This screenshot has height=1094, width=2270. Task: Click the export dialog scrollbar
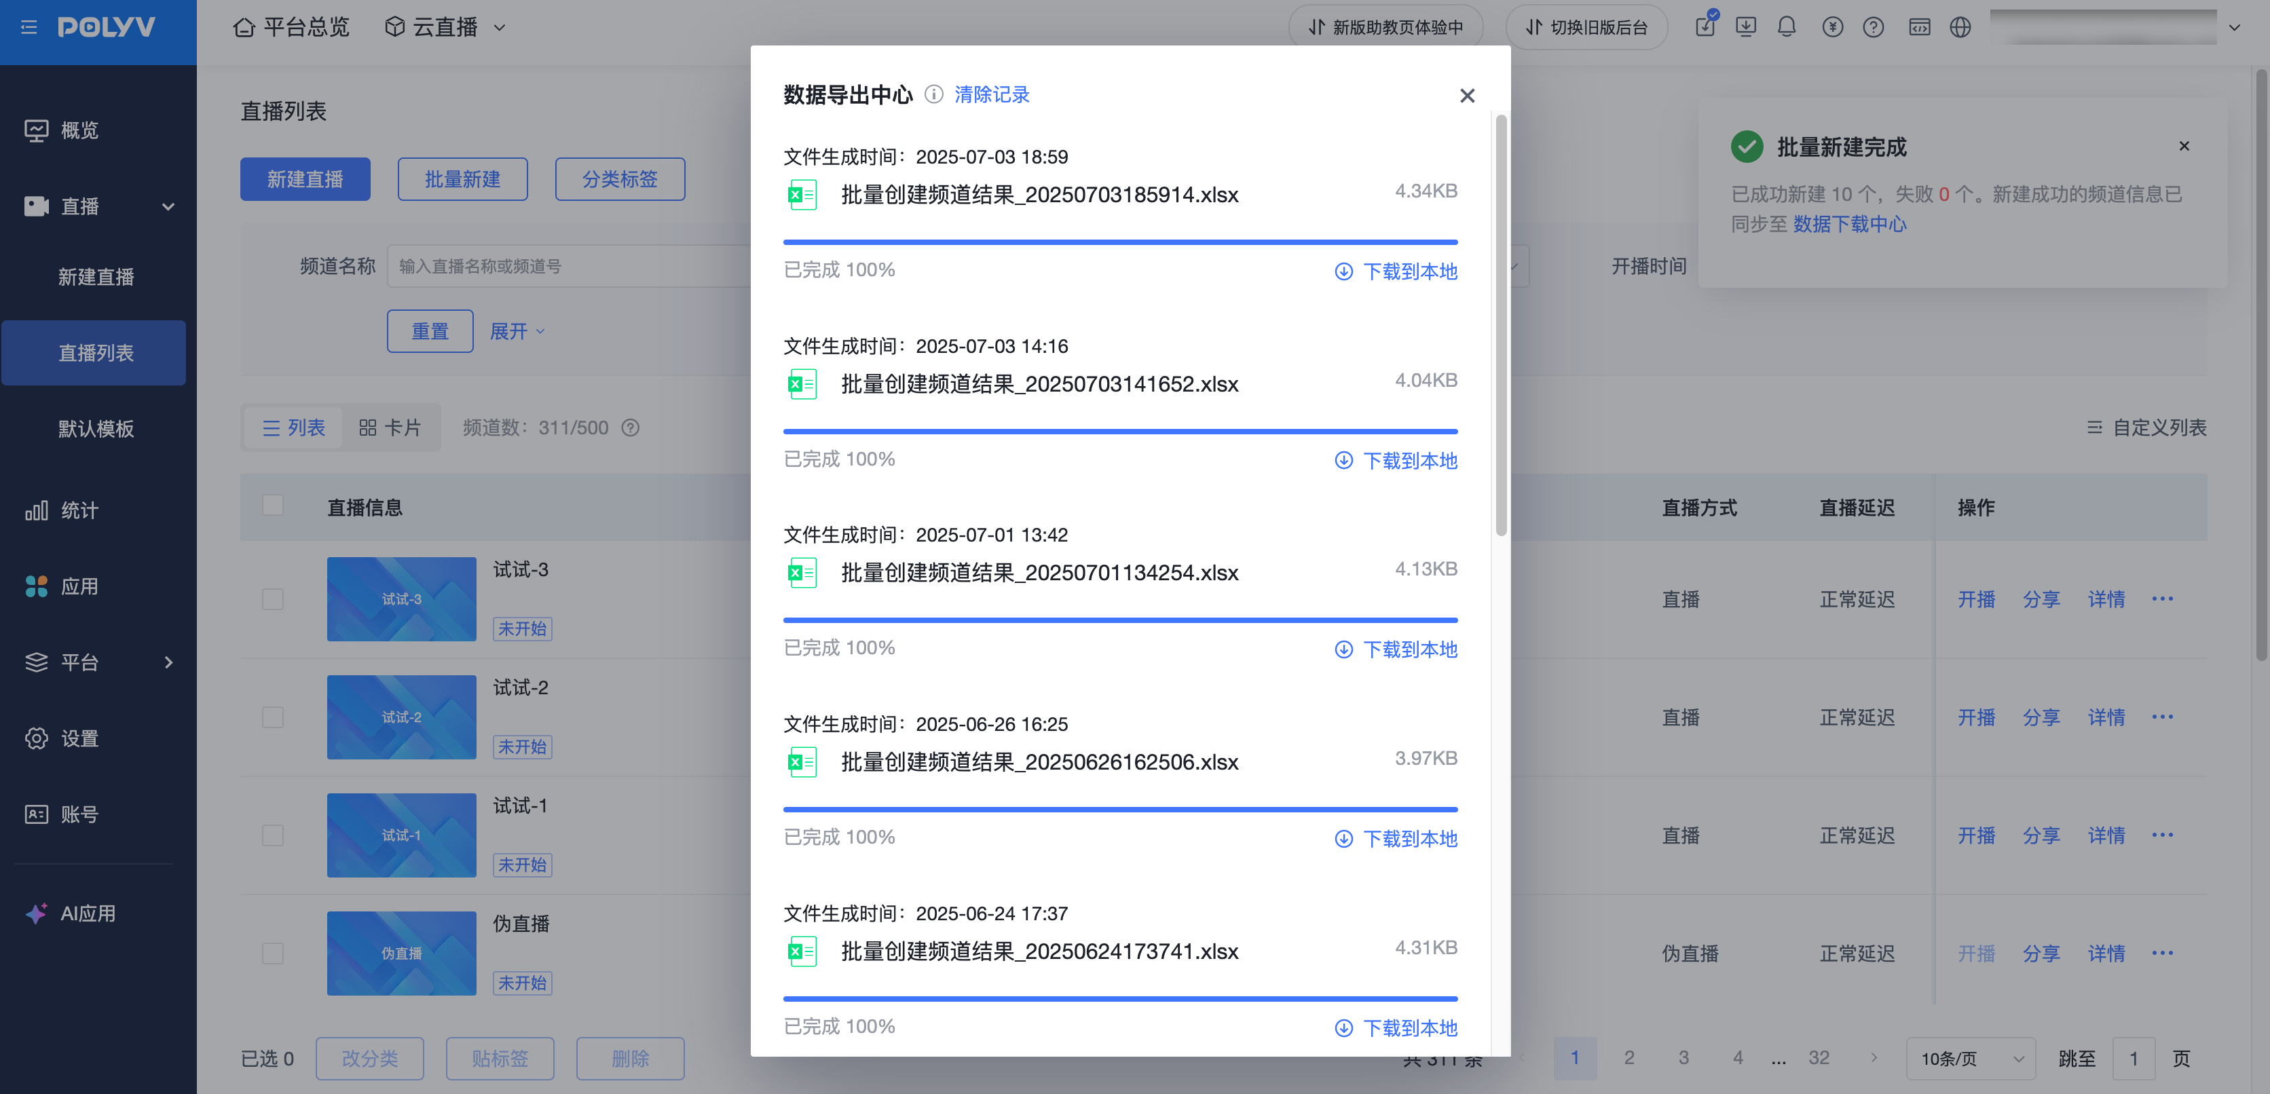coord(1501,324)
